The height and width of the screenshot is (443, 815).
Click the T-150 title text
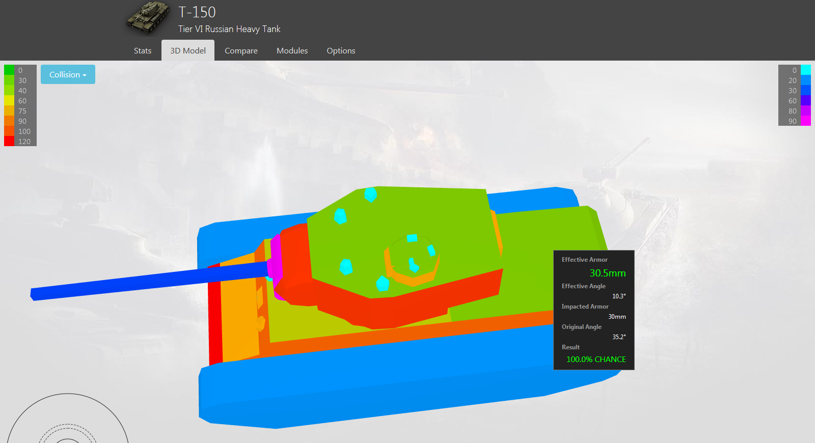[x=197, y=12]
